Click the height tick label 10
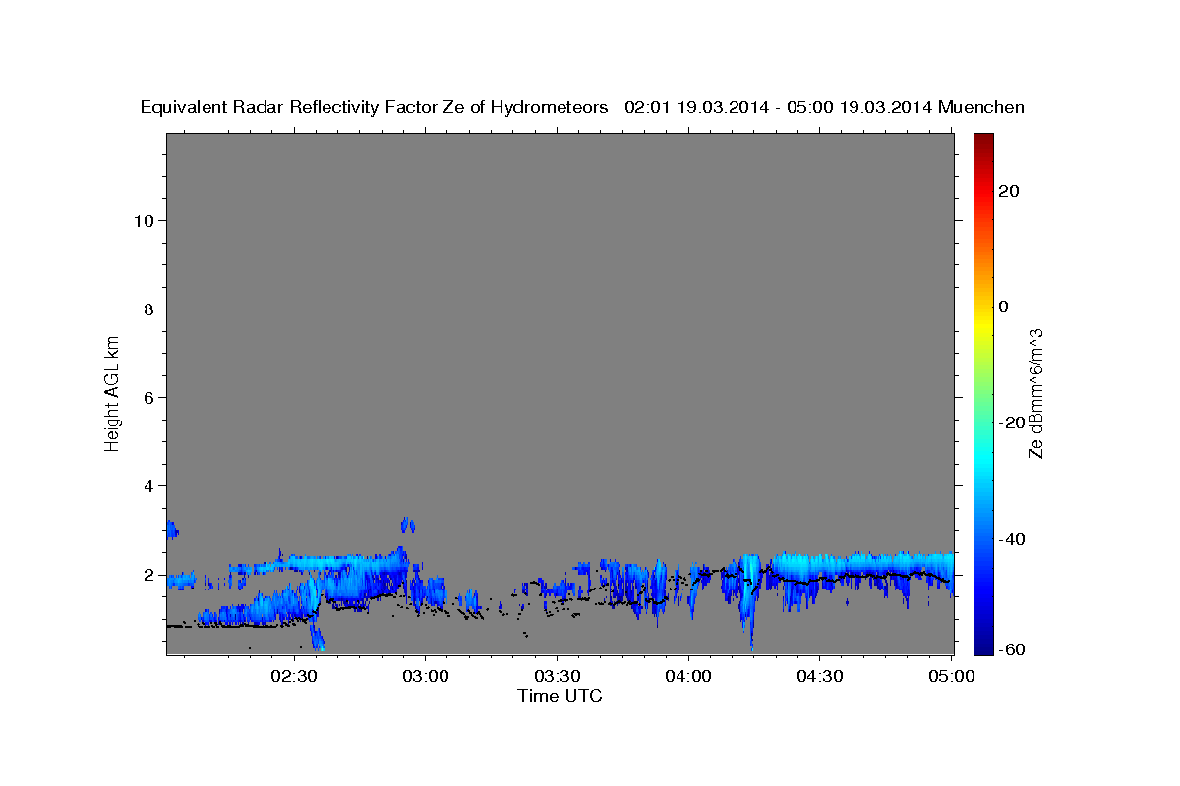Viewport: 1180px width, 786px height. (144, 221)
